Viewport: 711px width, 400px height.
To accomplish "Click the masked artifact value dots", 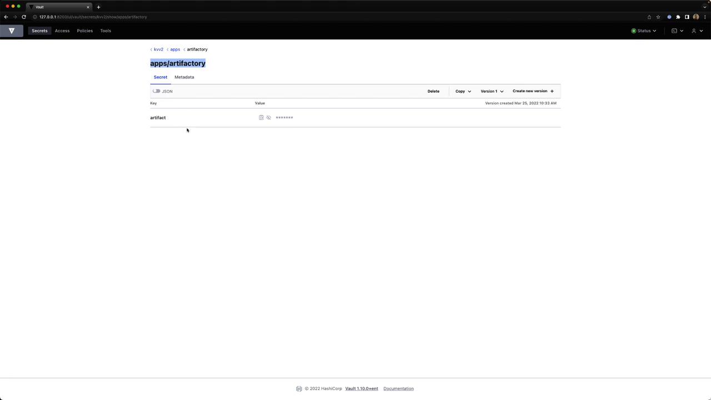I will pyautogui.click(x=284, y=118).
